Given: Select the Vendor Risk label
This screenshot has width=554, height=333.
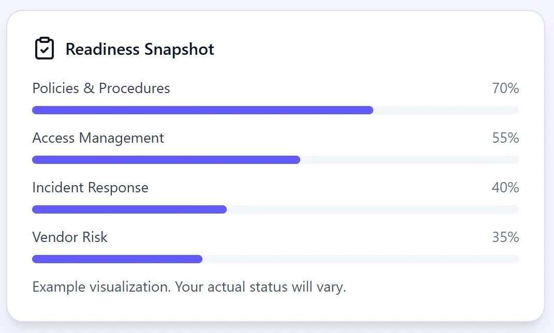Looking at the screenshot, I should pyautogui.click(x=70, y=237).
